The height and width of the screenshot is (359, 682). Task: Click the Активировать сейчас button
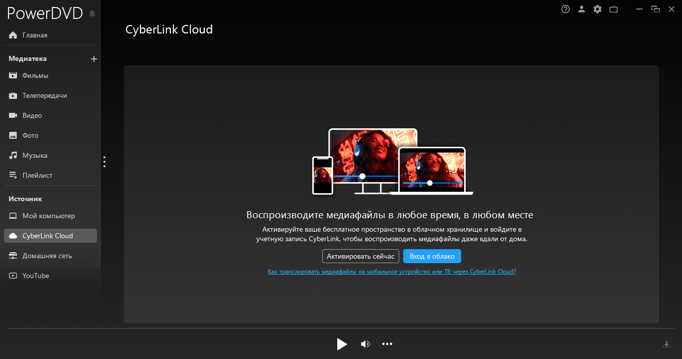pos(361,256)
